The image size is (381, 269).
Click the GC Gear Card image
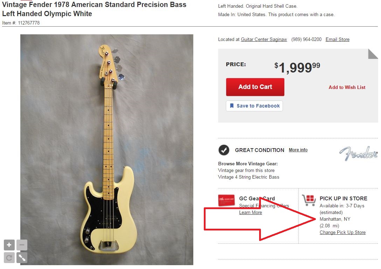(227, 200)
